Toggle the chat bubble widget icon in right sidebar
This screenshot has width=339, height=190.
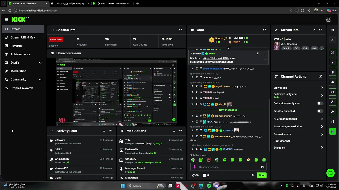[333, 82]
